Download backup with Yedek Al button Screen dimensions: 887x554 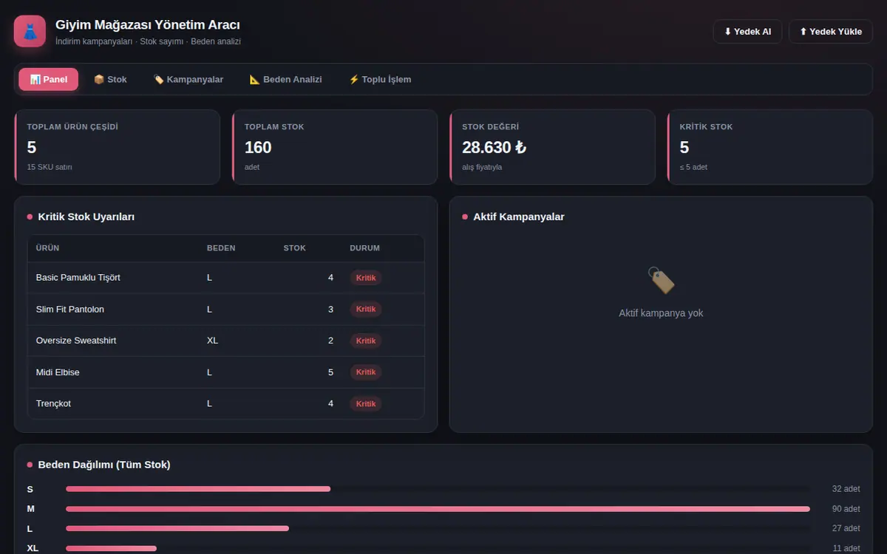click(x=747, y=32)
